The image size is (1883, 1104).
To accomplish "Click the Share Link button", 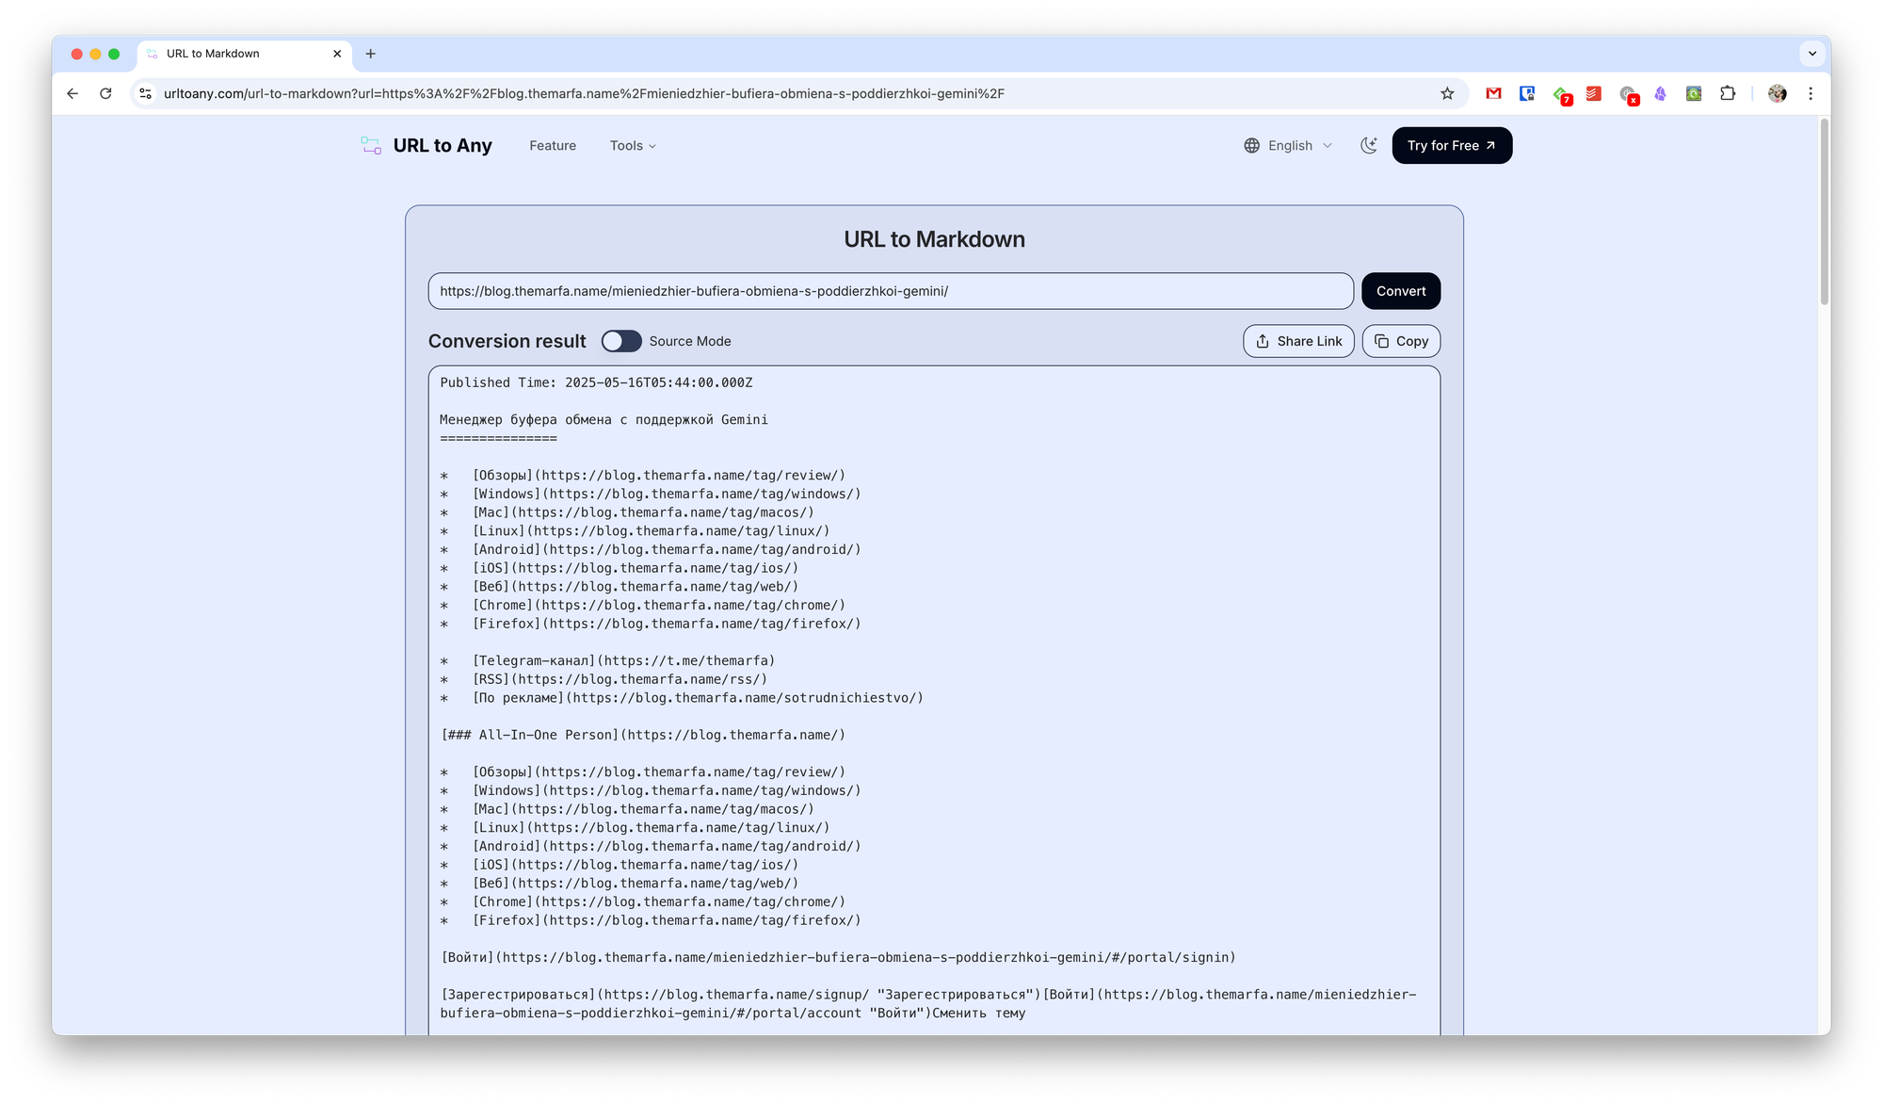I will coord(1298,341).
